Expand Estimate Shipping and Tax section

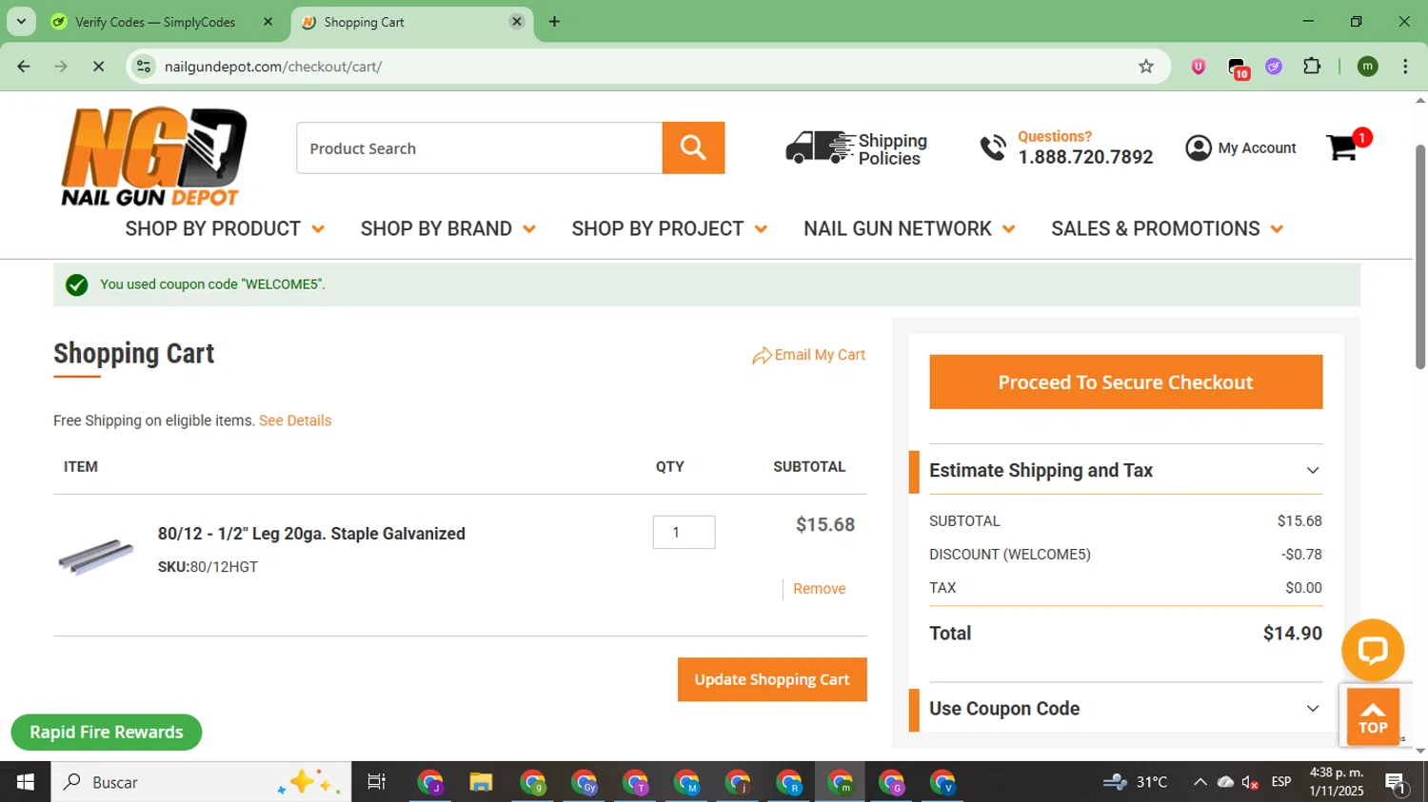(x=1125, y=471)
